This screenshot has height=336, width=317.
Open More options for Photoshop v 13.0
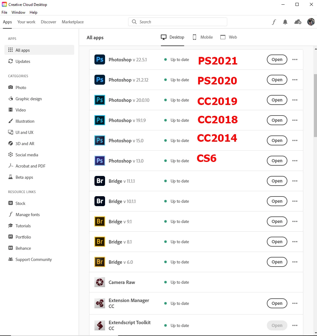(x=295, y=161)
